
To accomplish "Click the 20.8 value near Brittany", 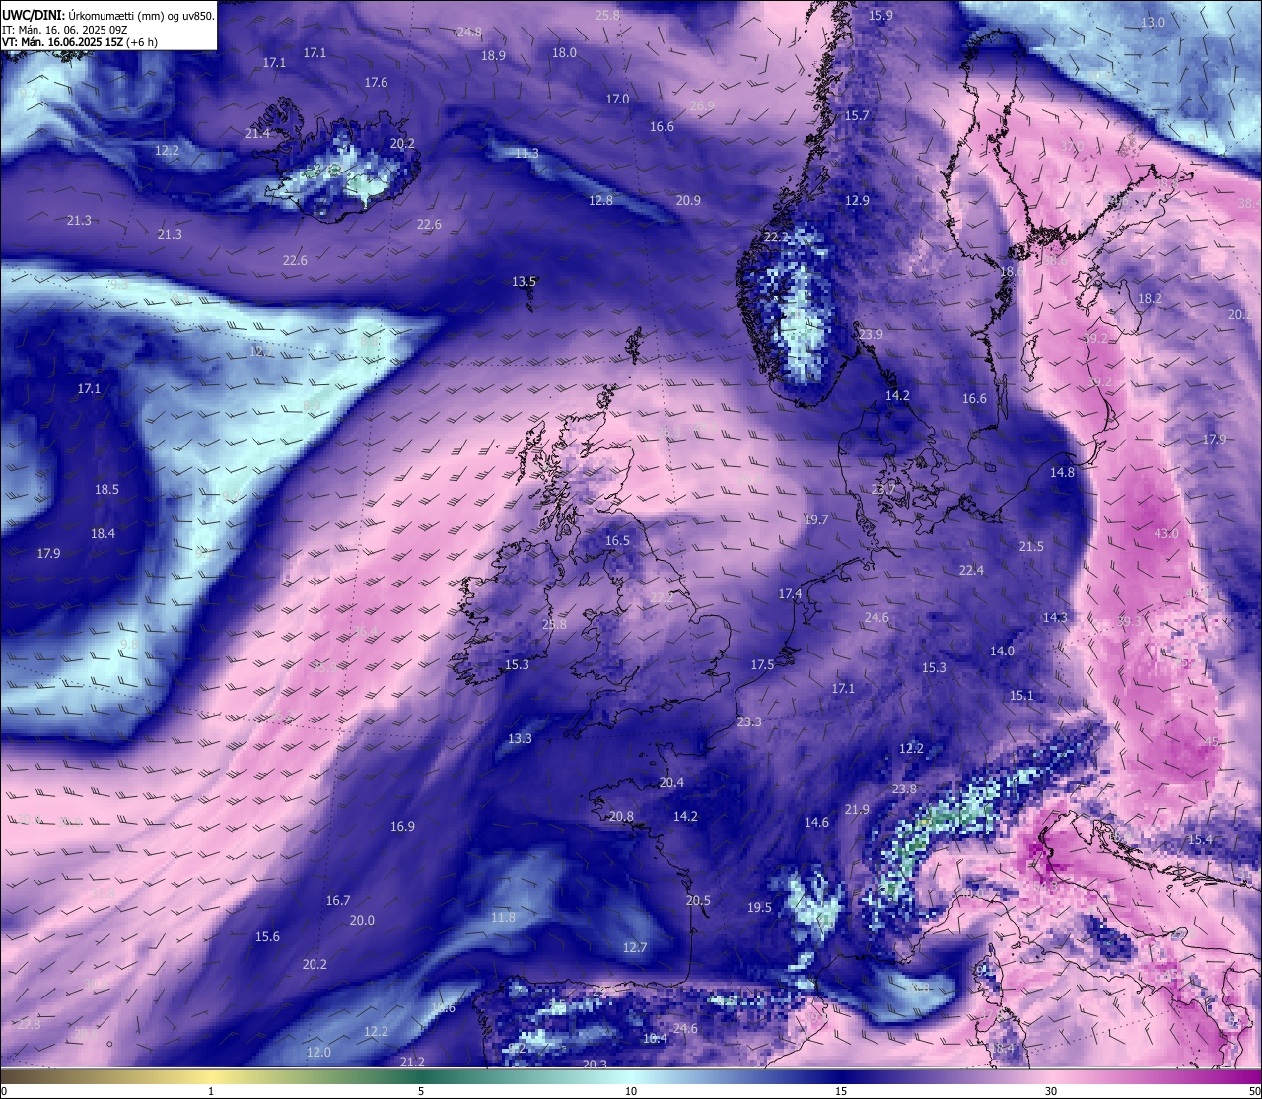I will pyautogui.click(x=621, y=816).
